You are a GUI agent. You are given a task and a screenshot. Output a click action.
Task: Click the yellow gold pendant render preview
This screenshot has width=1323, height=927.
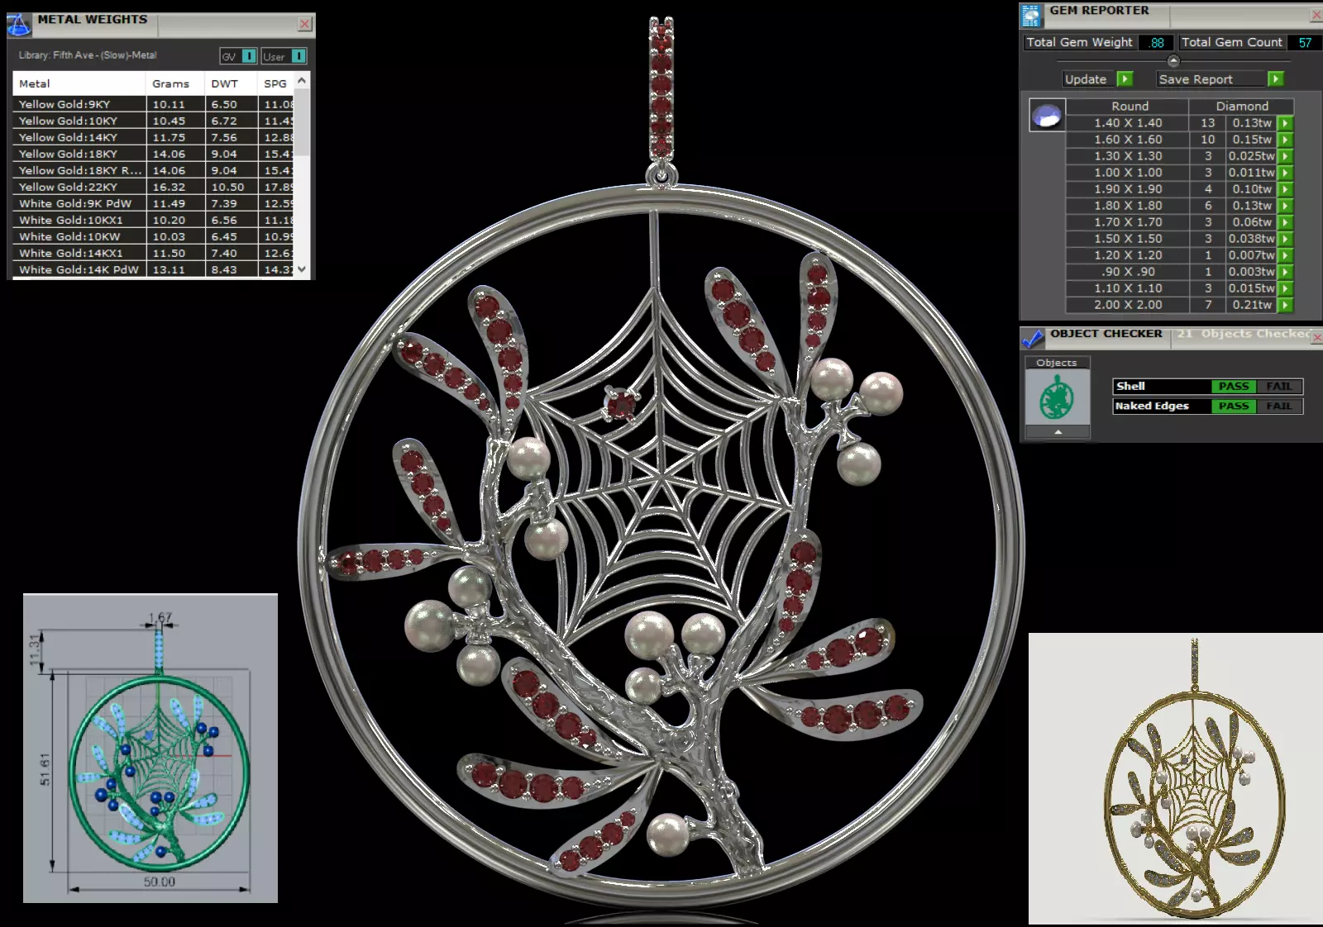[1176, 778]
